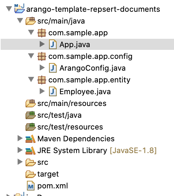The width and height of the screenshot is (174, 196).
Task: Expand the Maven Dependencies node
Action: [20, 139]
